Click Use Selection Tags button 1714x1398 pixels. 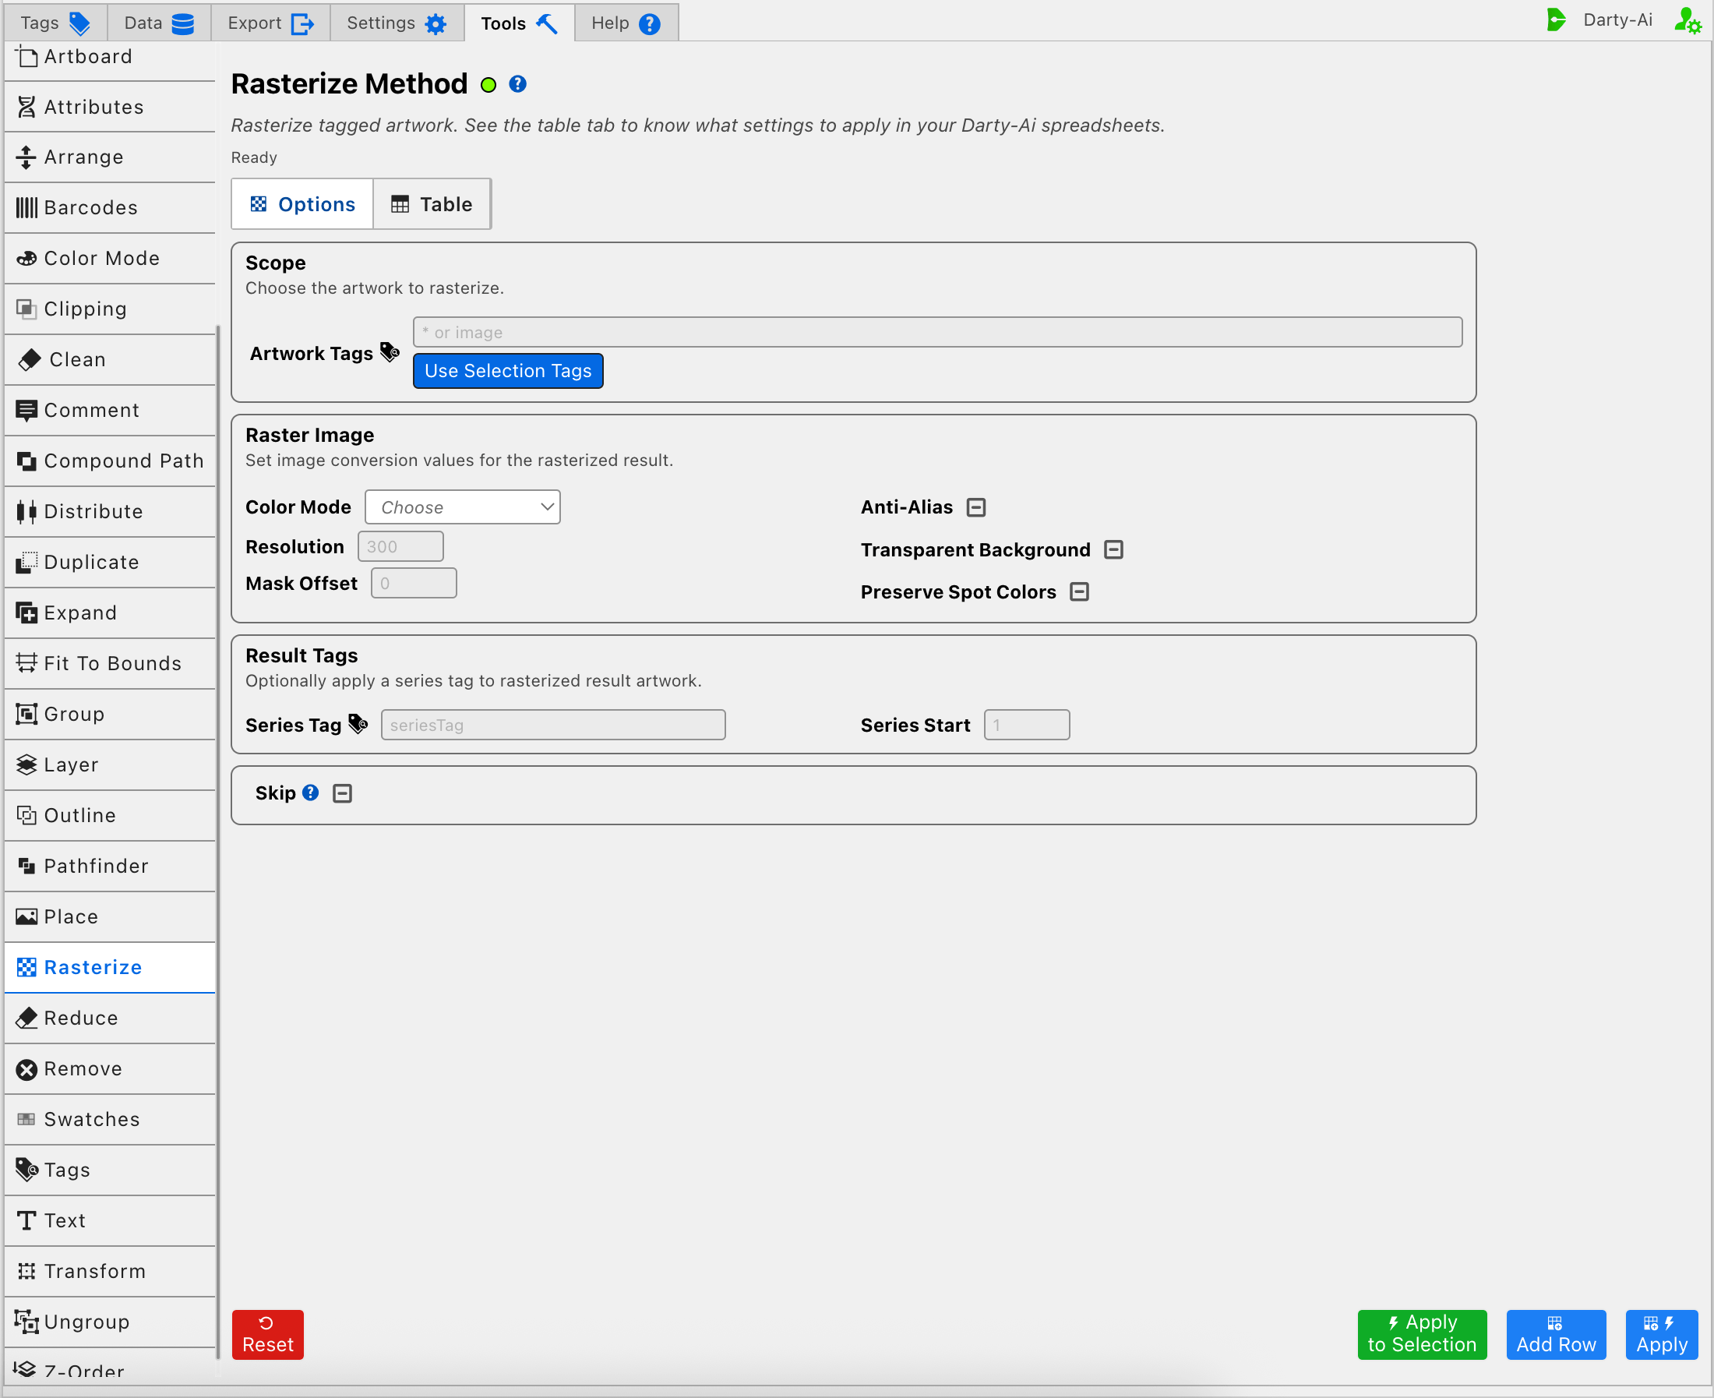click(x=508, y=371)
